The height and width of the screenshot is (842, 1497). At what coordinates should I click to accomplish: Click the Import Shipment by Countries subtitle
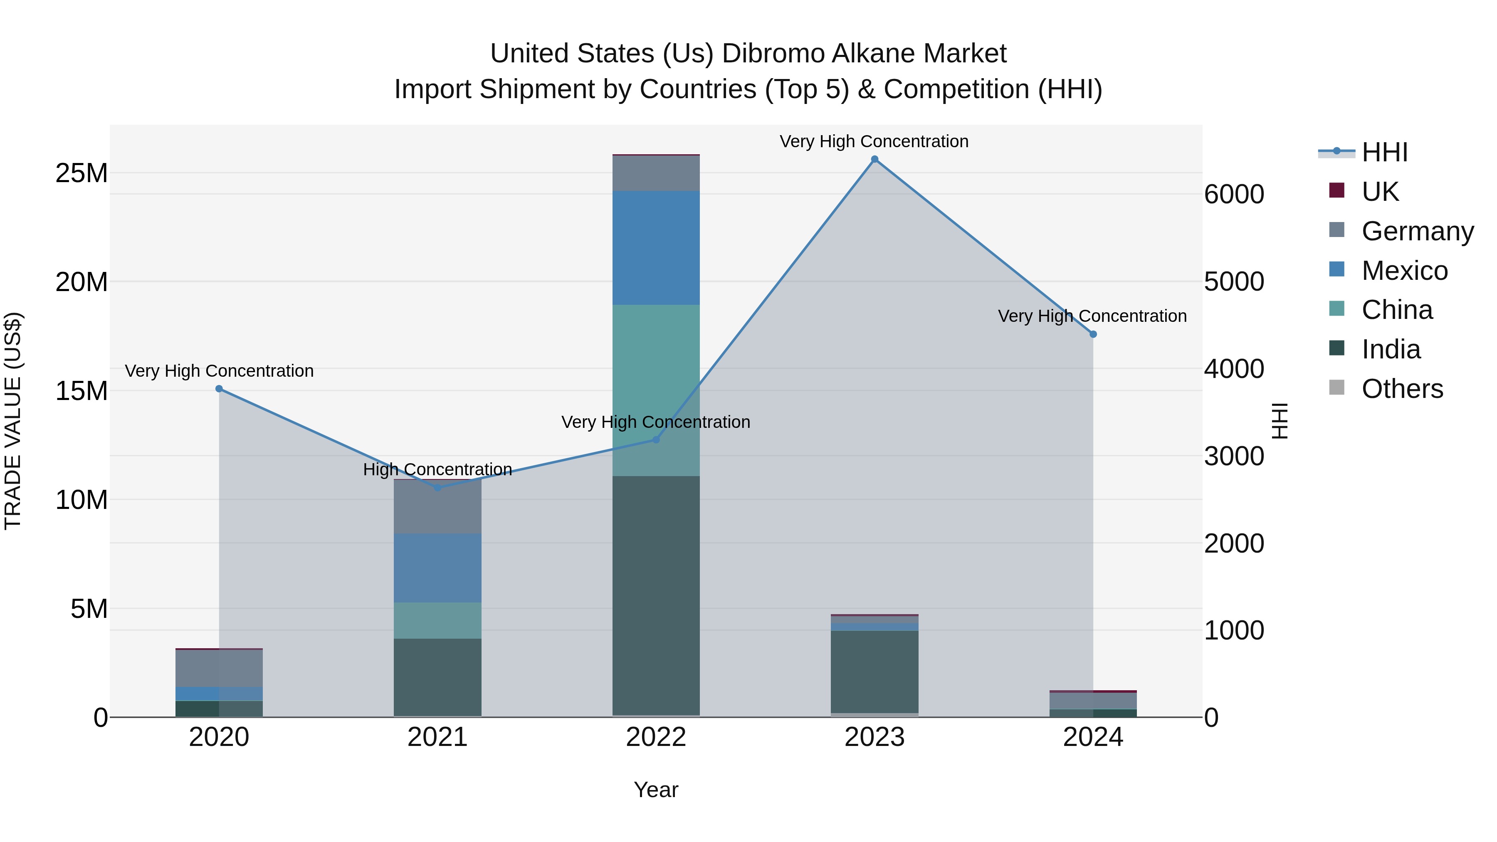coord(748,89)
